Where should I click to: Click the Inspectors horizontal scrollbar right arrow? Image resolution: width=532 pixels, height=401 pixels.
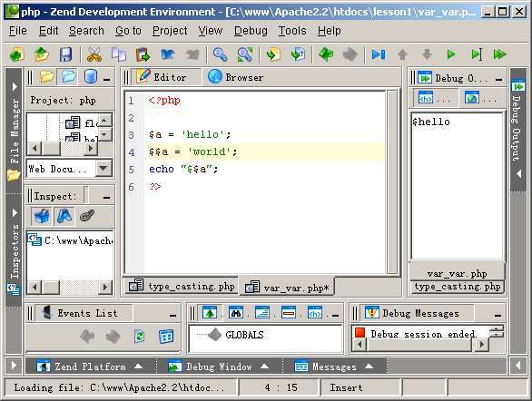point(105,287)
